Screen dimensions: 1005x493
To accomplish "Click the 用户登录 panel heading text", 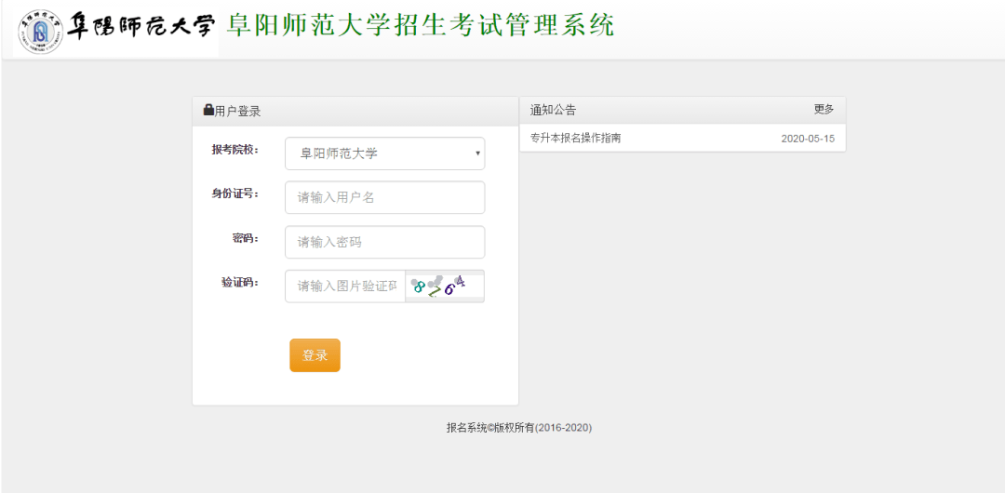I will coord(238,111).
